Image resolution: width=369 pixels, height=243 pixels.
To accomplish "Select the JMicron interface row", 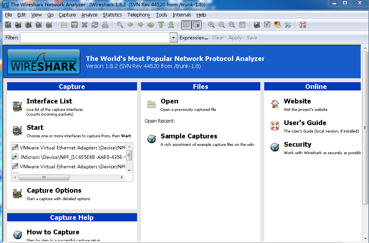I will (69, 157).
